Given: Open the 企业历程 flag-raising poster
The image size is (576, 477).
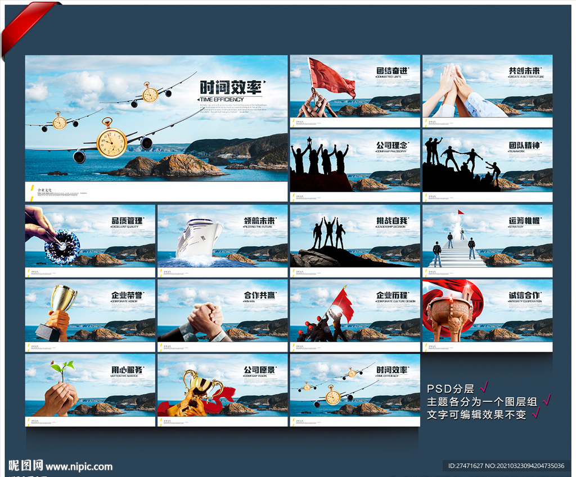Looking at the screenshot, I should pos(355,316).
